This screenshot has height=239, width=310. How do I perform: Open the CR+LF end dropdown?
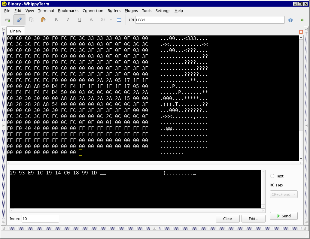click(284, 194)
